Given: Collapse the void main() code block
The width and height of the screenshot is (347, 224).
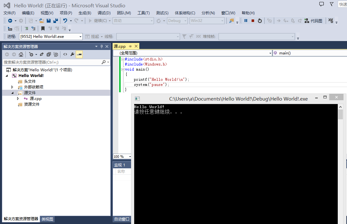Looking at the screenshot, I should 123,69.
